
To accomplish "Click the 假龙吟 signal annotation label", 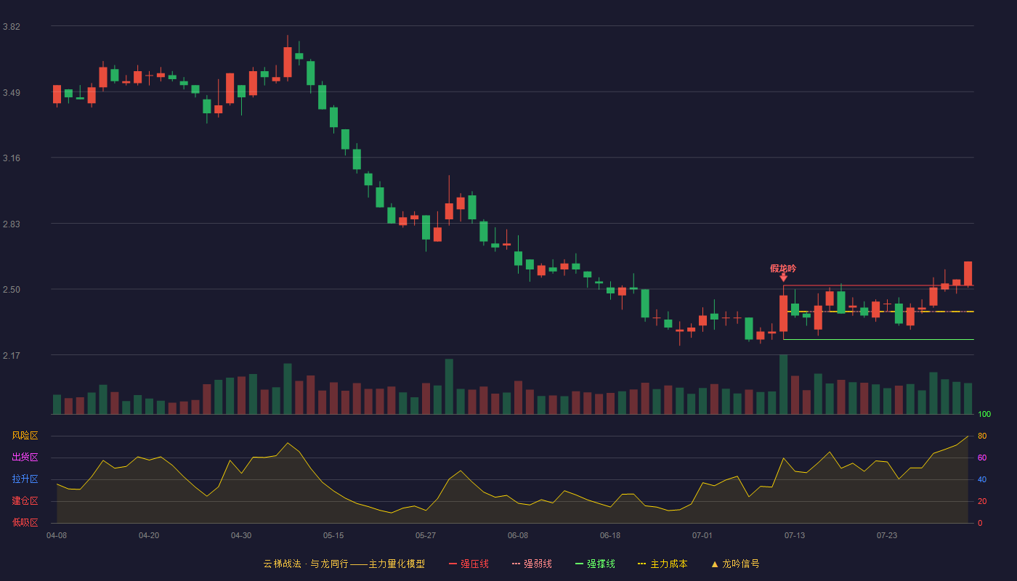I will [x=783, y=268].
